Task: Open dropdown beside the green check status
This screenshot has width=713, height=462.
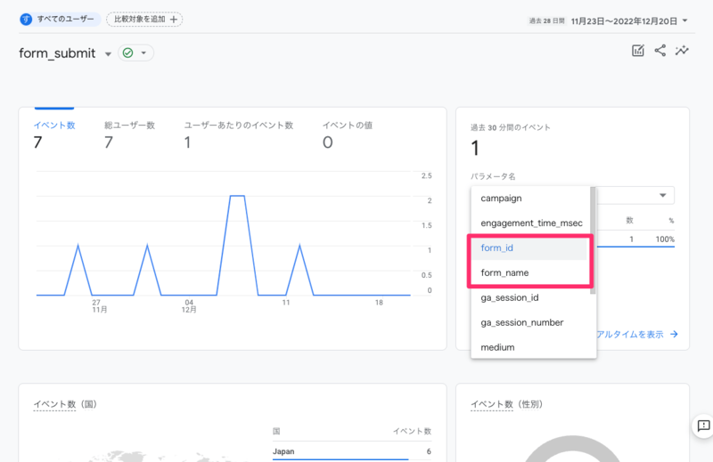Action: point(143,53)
